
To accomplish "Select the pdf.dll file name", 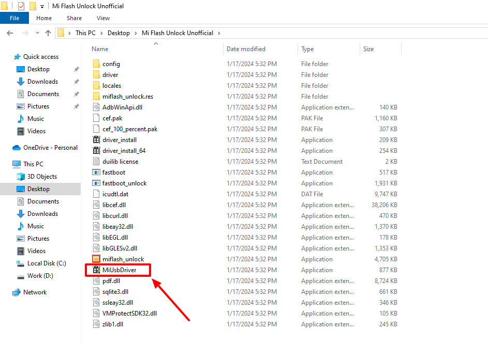I will coord(111,281).
